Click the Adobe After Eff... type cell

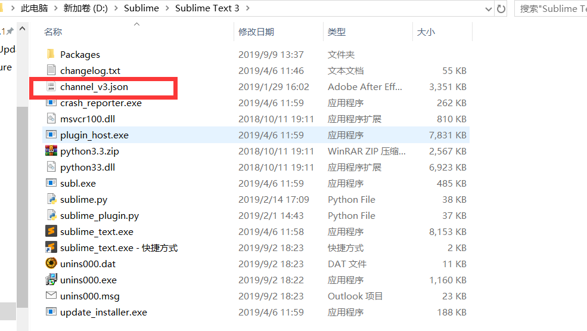[x=365, y=87]
